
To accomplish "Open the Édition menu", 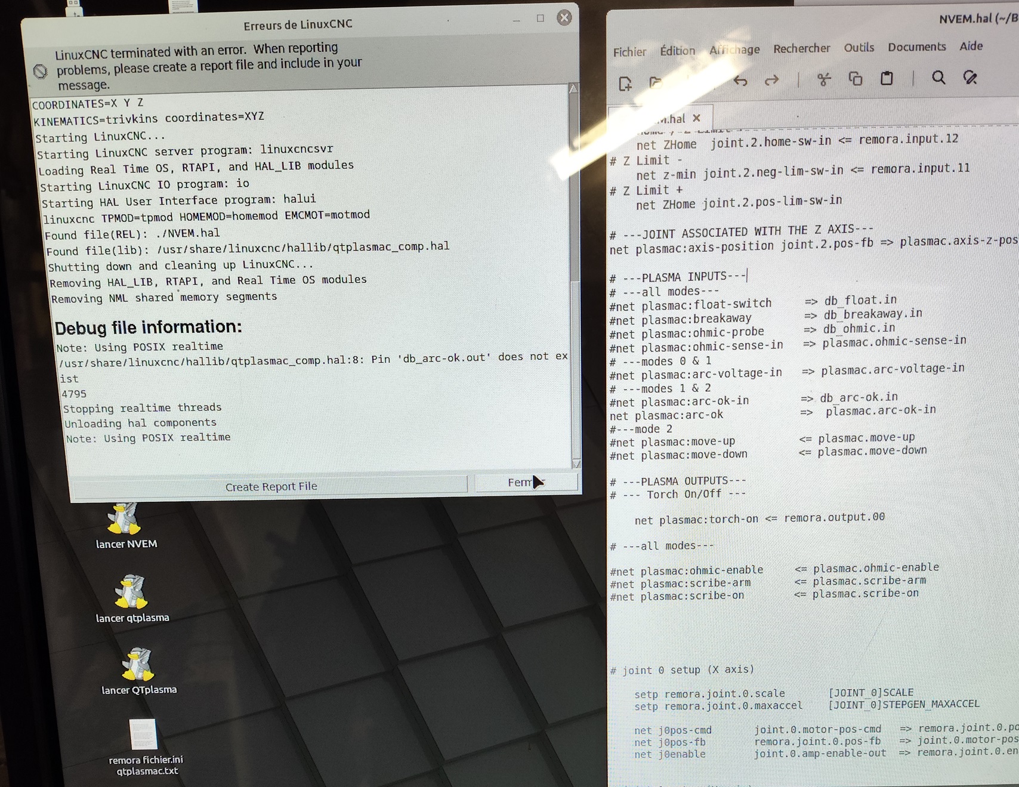I will 677,51.
